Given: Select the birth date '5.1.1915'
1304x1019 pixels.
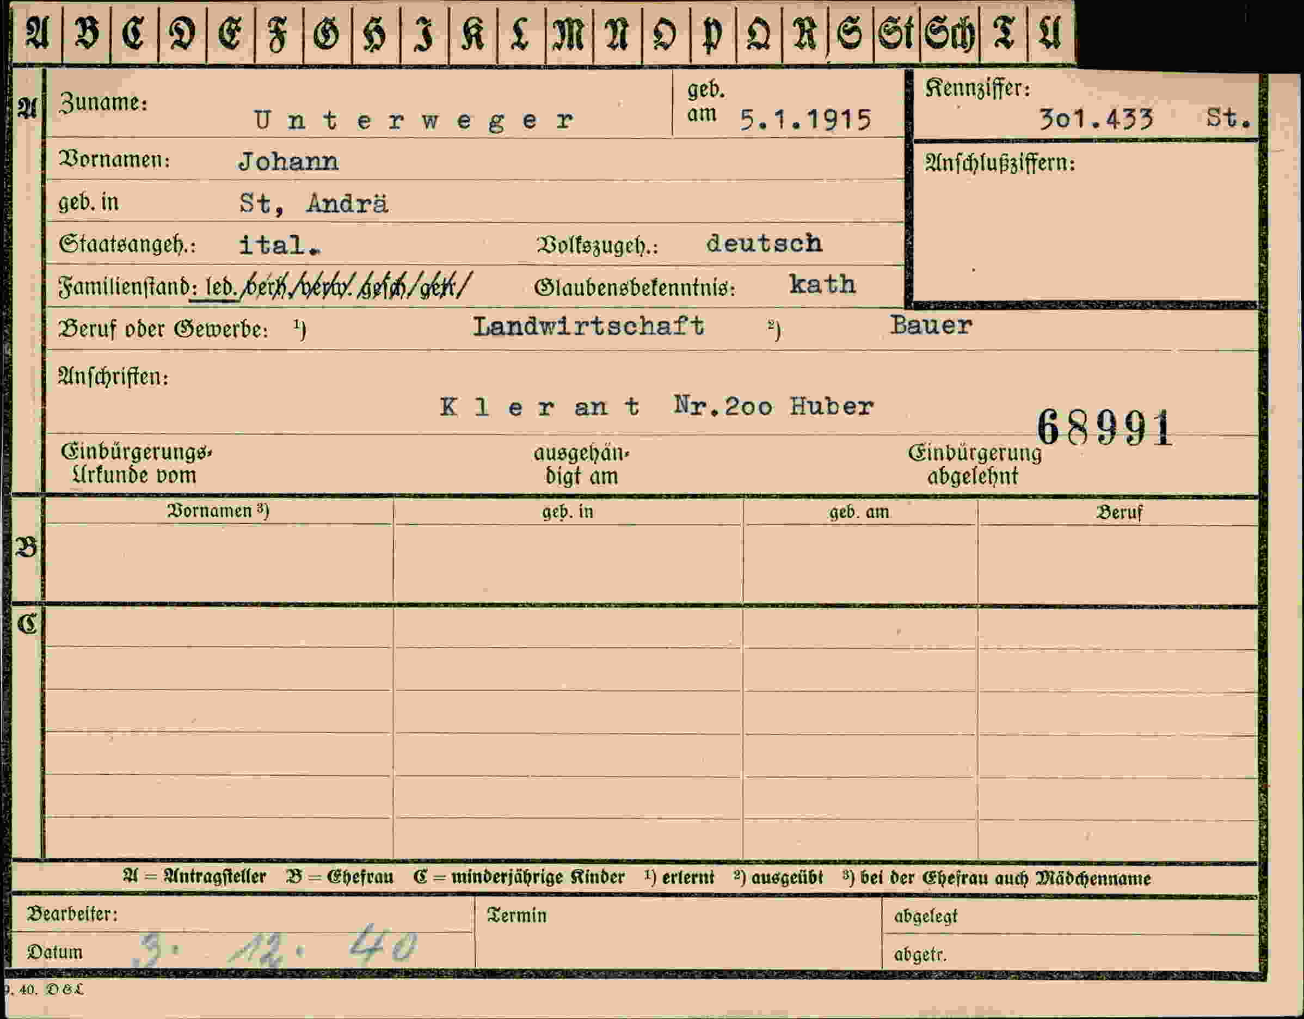Looking at the screenshot, I should 805,121.
